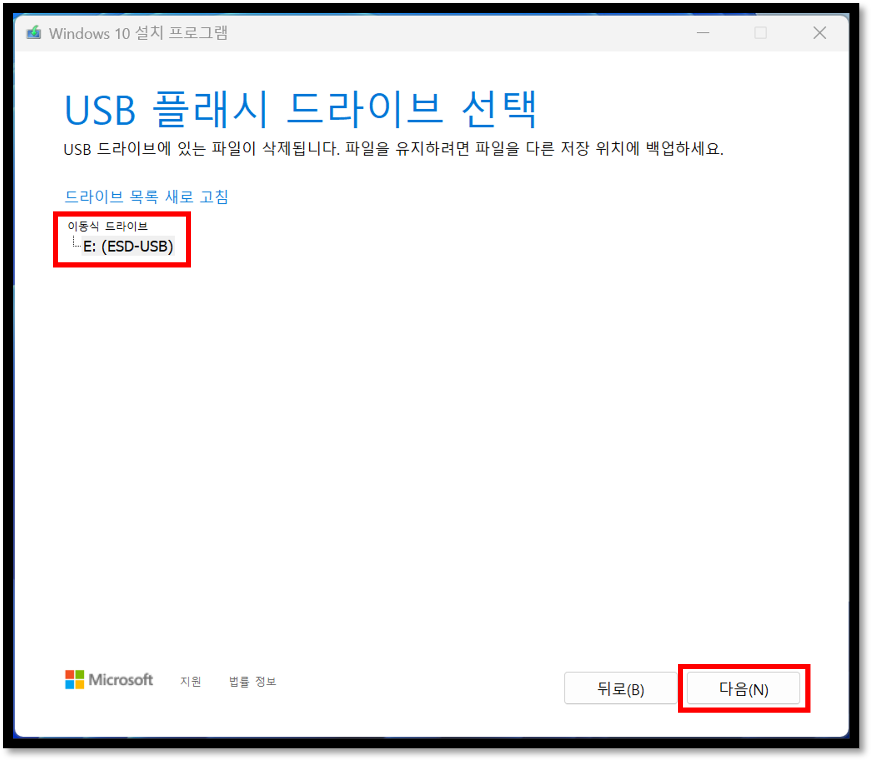Click the Windows 10 설치 프로그램 title text
Screen dimensions: 872x761
tap(138, 33)
